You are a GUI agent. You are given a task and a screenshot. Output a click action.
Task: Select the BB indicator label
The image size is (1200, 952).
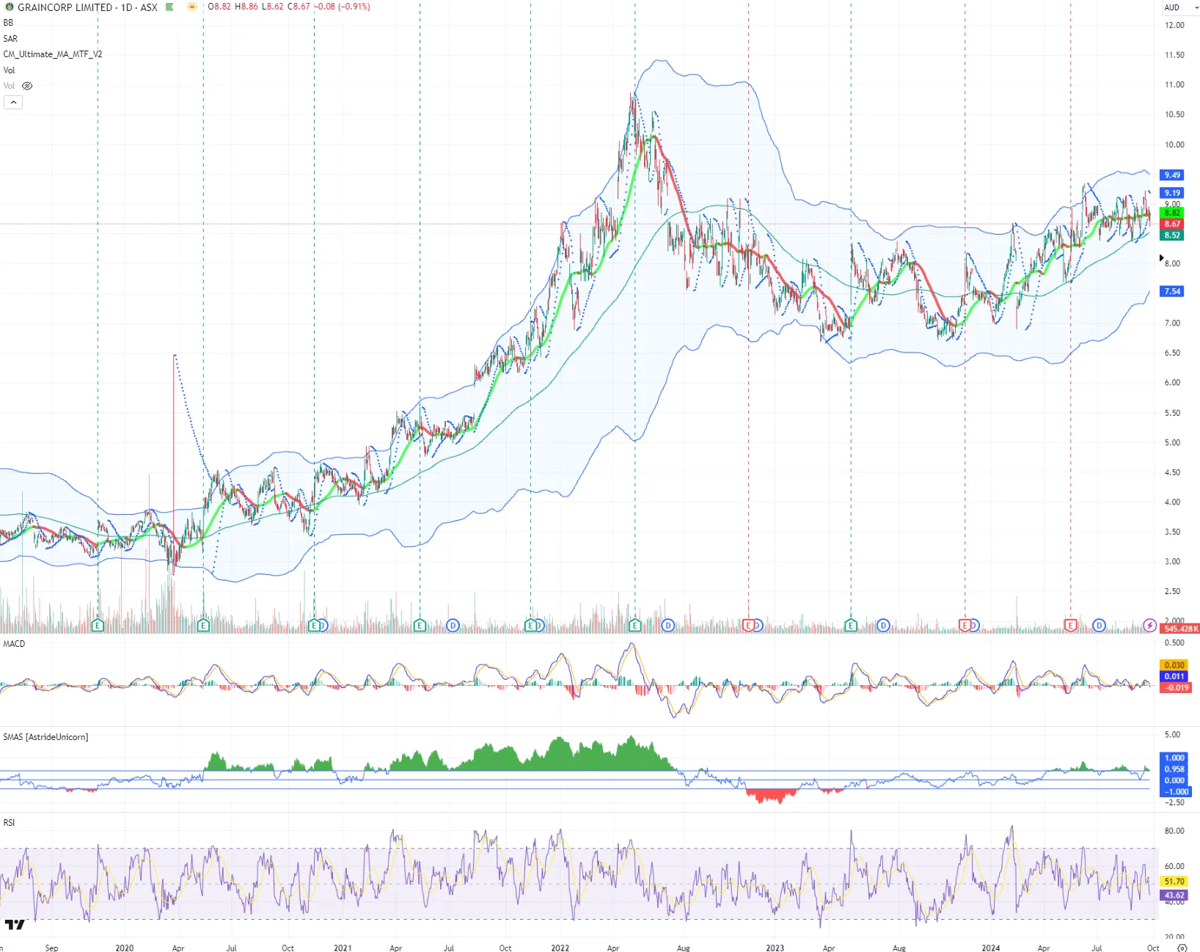click(8, 23)
